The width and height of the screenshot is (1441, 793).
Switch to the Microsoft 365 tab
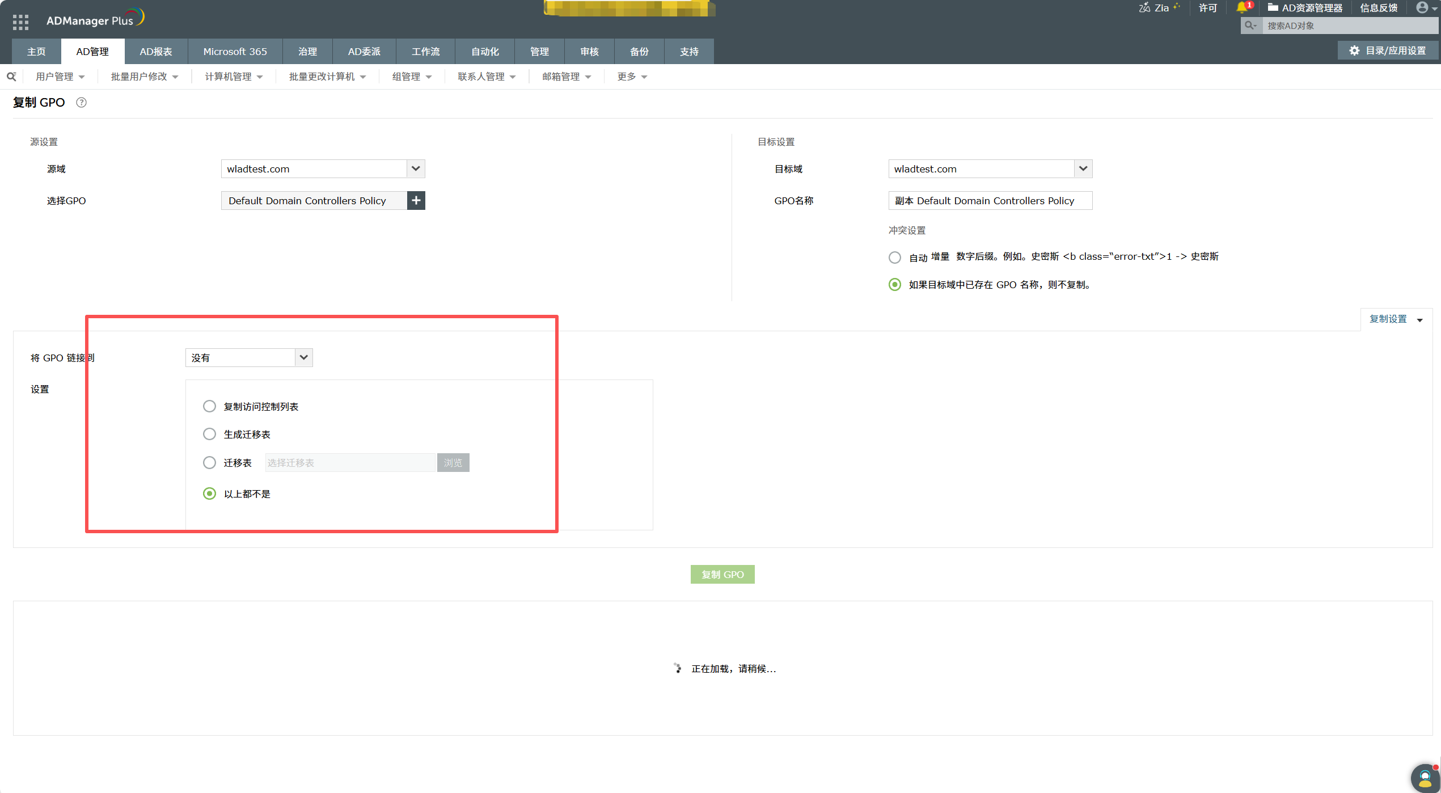tap(234, 51)
